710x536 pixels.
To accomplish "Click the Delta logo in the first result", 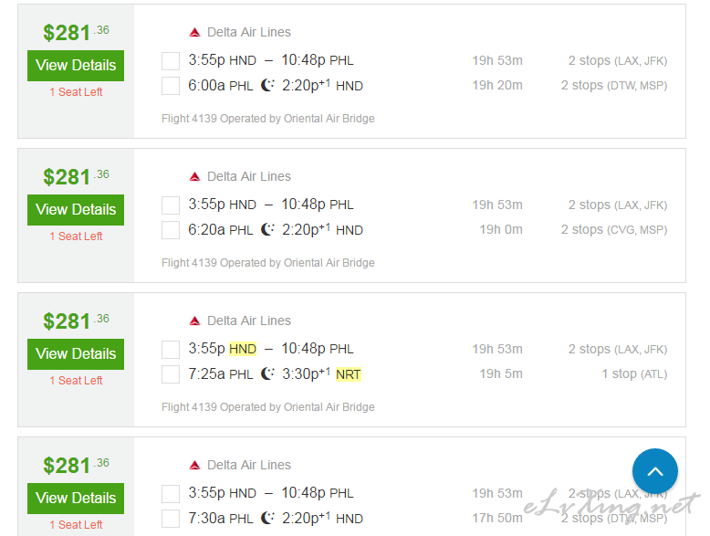I will (194, 32).
